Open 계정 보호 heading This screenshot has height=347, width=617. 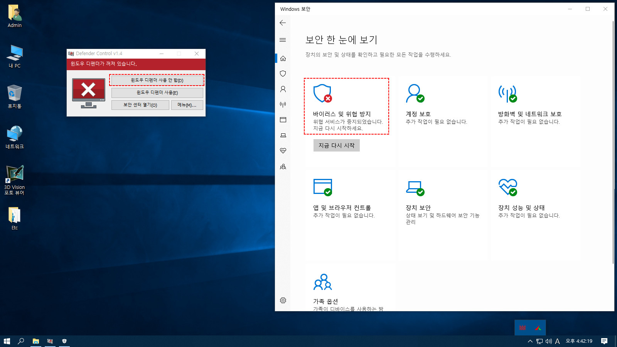(418, 114)
